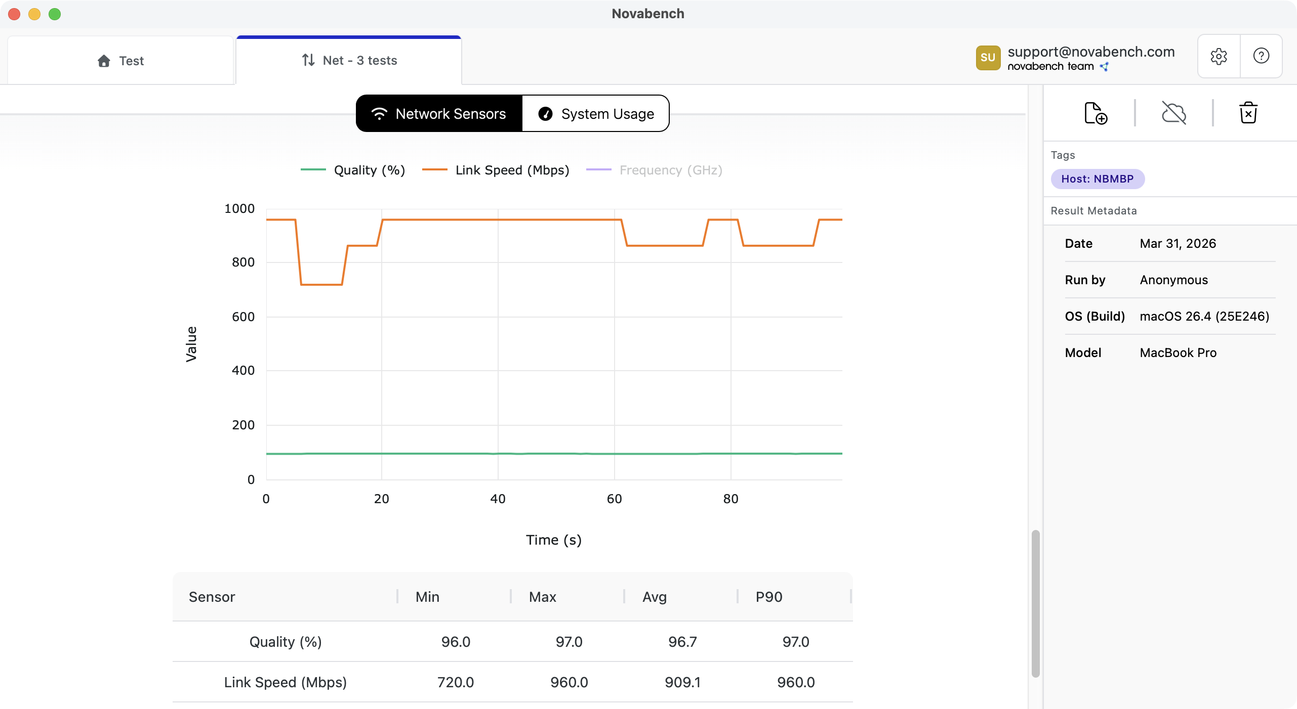Open the help question mark icon
The height and width of the screenshot is (709, 1297).
pyautogui.click(x=1261, y=56)
